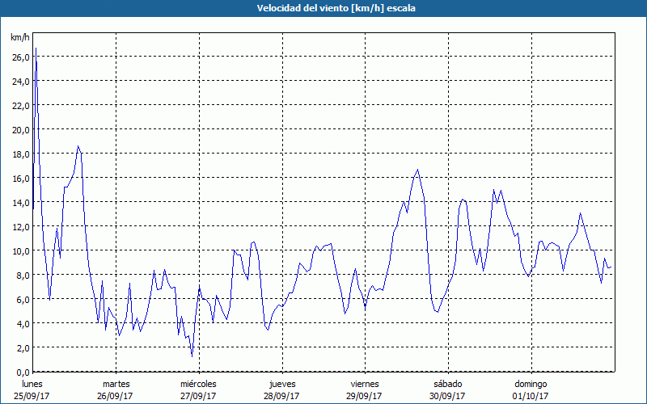The width and height of the screenshot is (647, 404).
Task: Select the 28/09/17 date label
Action: (x=281, y=396)
